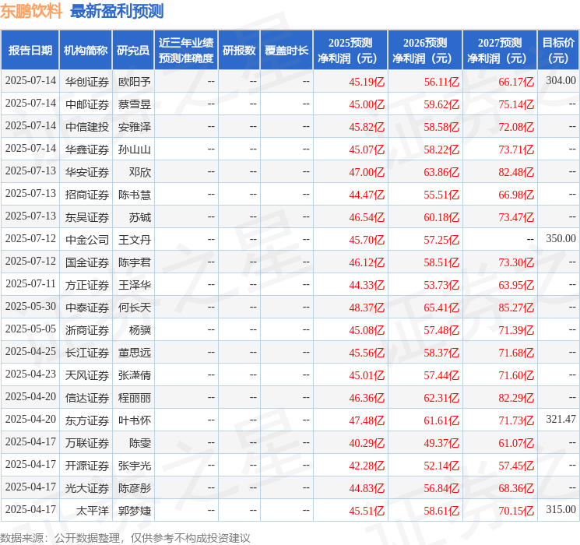Click analyst name 安雅泽
Viewport: 580px width, 545px height.
click(134, 127)
